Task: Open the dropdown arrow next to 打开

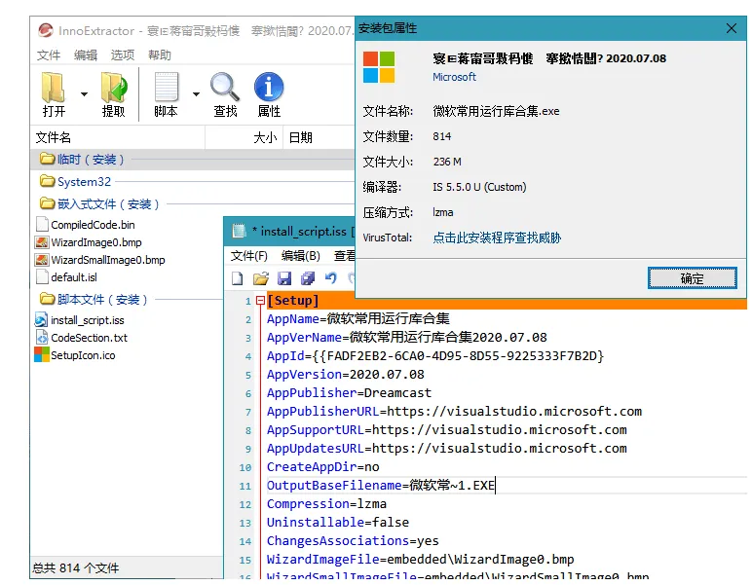Action: 84,93
